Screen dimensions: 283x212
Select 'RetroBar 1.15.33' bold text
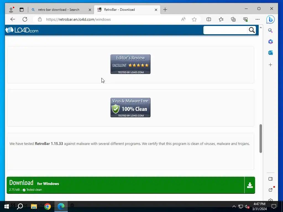point(49,144)
